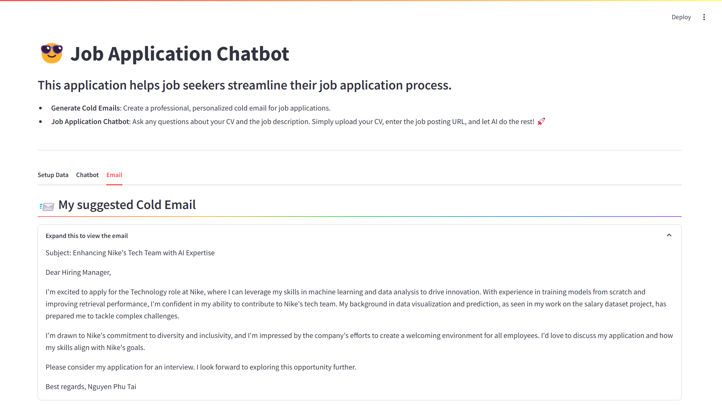This screenshot has width=722, height=406.
Task: Click the paragraph starting 'I'm excited to apply'
Action: tap(356, 304)
